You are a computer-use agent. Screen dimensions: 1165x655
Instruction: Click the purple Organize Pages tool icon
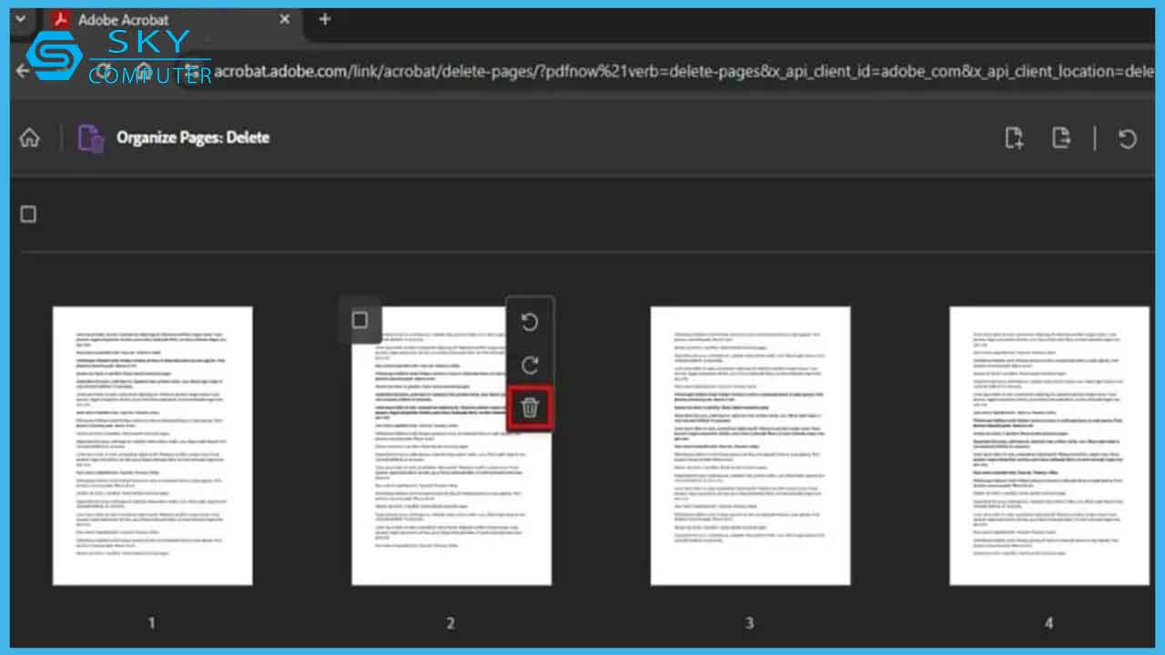[x=90, y=137]
